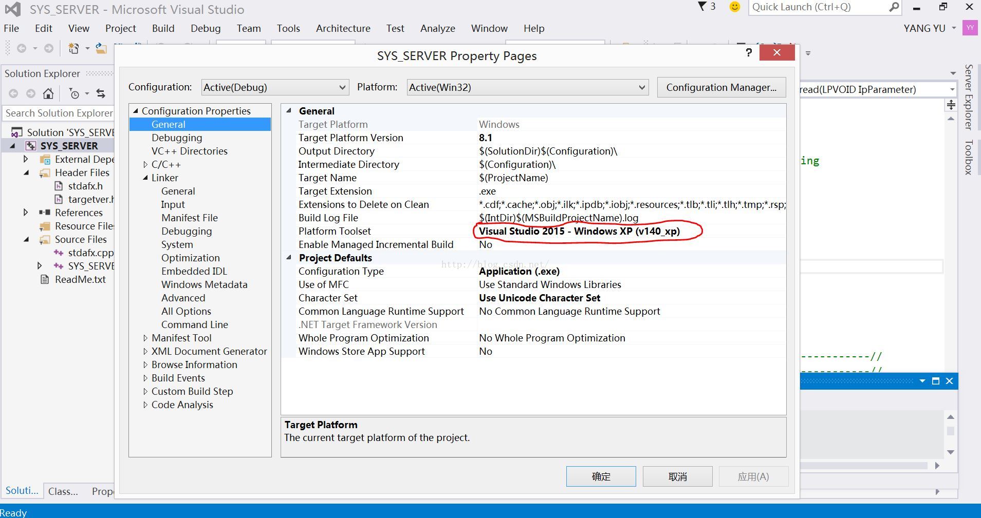The image size is (981, 518).
Task: Collapse the Linker tree node
Action: pos(145,178)
